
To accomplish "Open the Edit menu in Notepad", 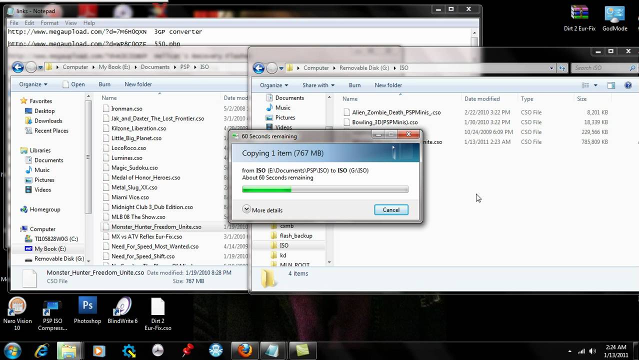I will click(x=29, y=23).
